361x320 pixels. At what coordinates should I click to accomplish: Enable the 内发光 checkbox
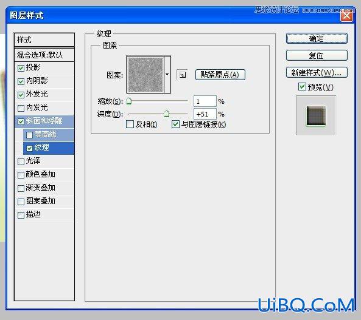tap(21, 108)
